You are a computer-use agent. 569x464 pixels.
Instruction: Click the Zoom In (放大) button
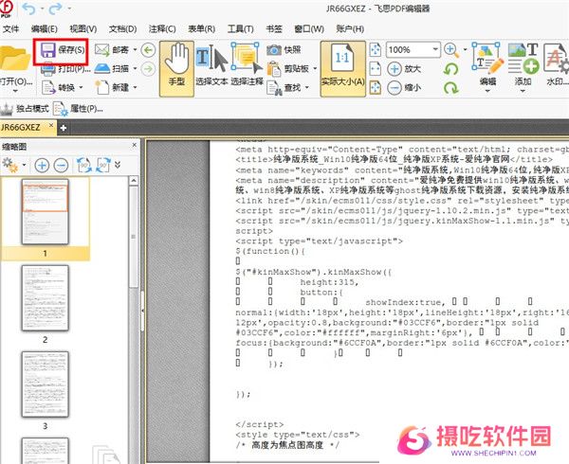click(x=404, y=69)
